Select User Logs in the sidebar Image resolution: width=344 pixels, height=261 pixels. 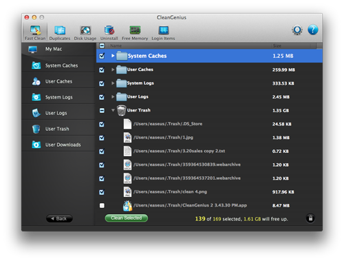click(58, 113)
